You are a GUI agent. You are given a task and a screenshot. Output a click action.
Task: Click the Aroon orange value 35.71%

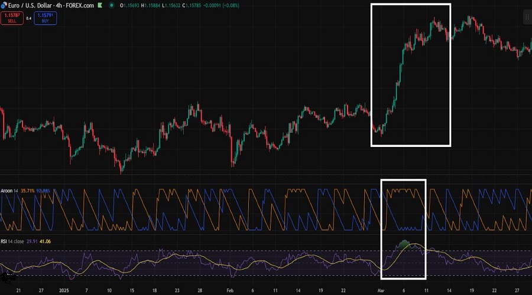click(27, 191)
